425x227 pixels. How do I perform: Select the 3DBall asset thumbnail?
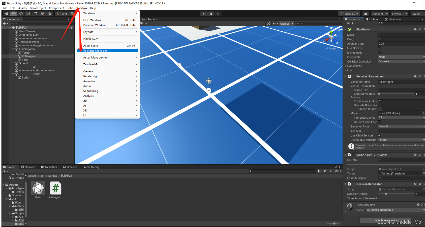click(38, 188)
